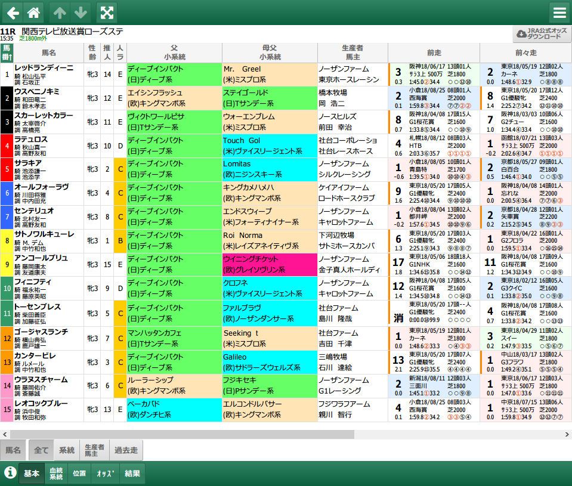Click breeder cell 下河辺牧場
Viewport: 572px width, 486px height.
(x=353, y=241)
